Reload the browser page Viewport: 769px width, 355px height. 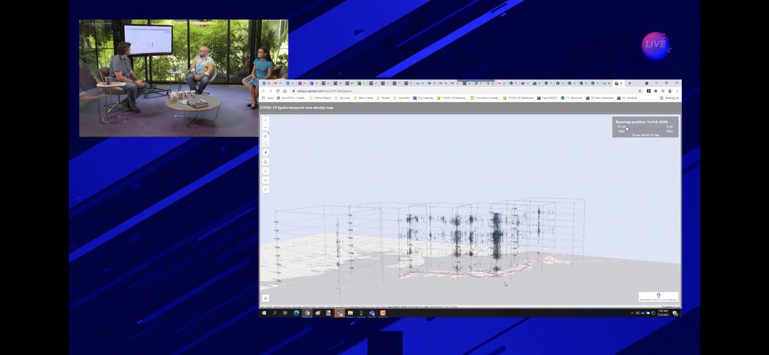pyautogui.click(x=277, y=91)
